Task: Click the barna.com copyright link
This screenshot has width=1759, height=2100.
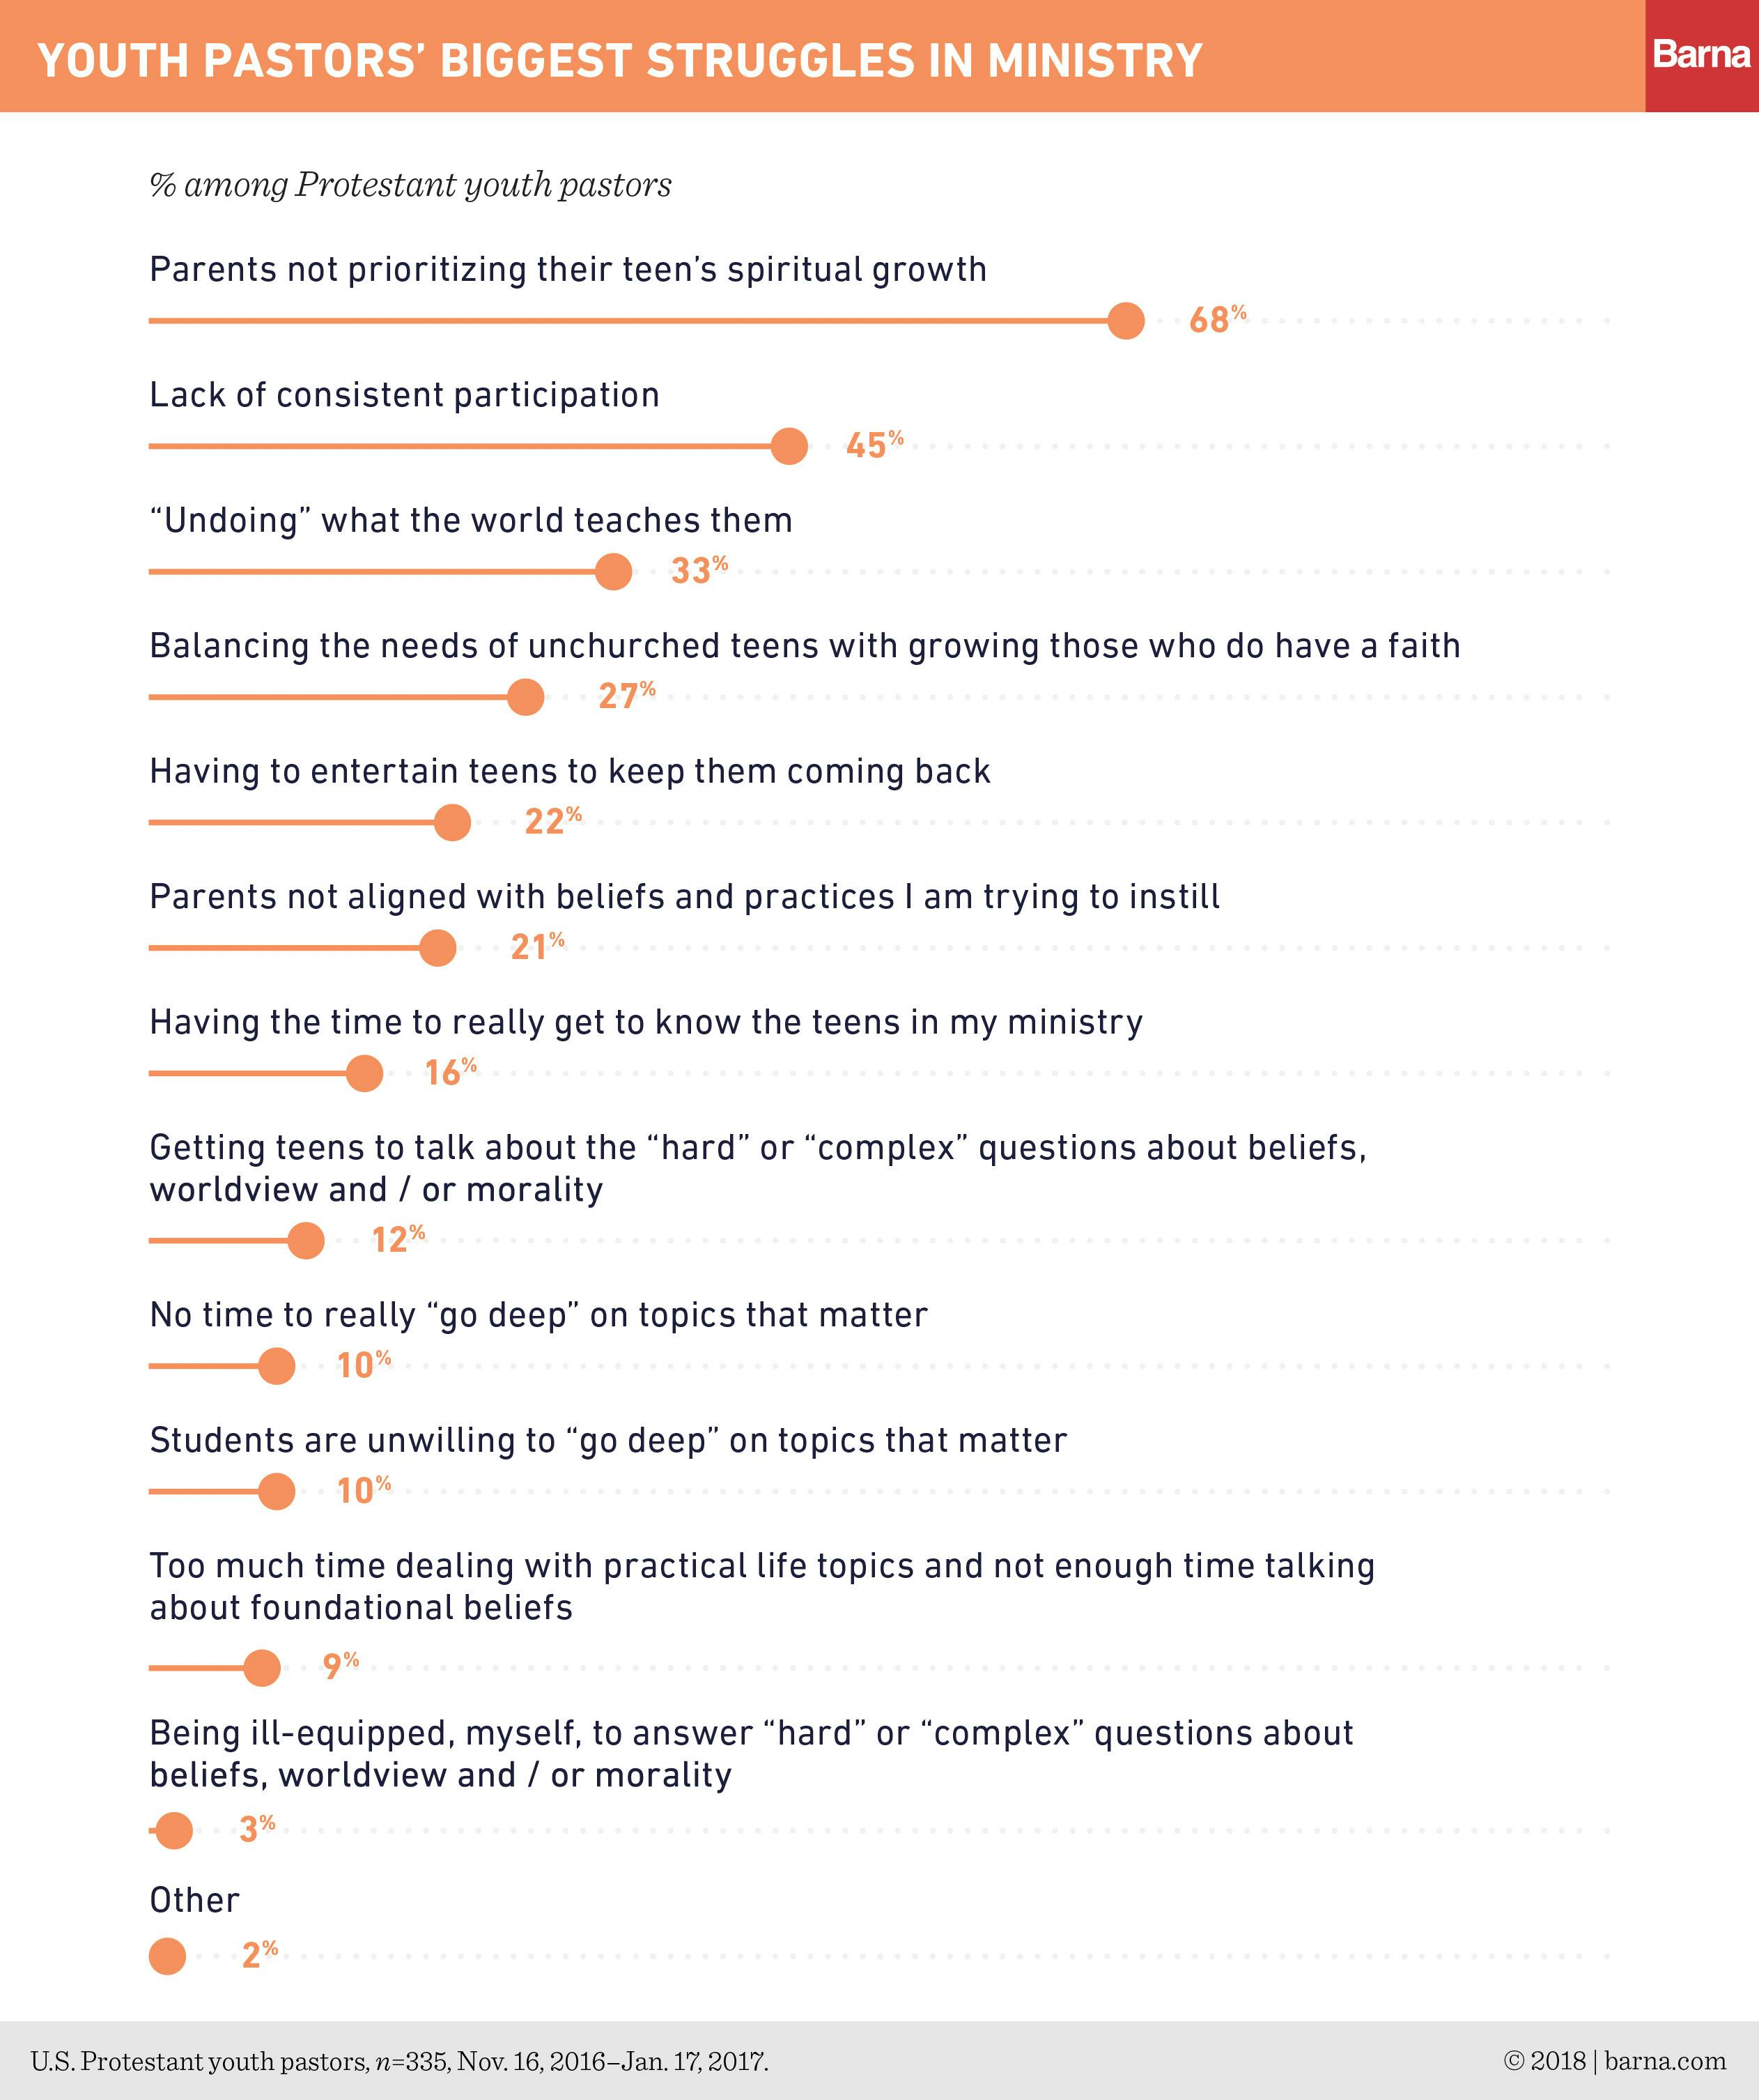Action: pos(1614,2060)
